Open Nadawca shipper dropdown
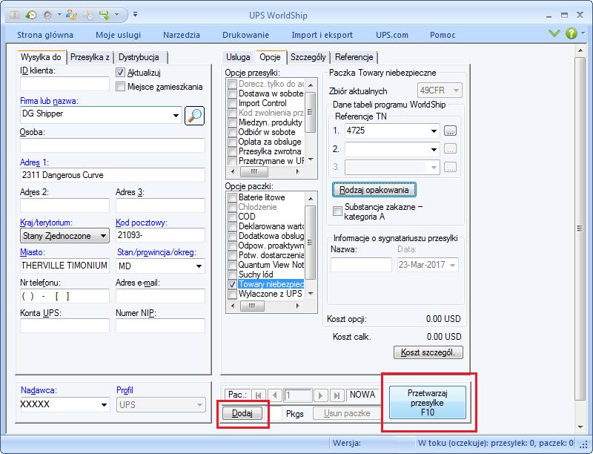 104,405
